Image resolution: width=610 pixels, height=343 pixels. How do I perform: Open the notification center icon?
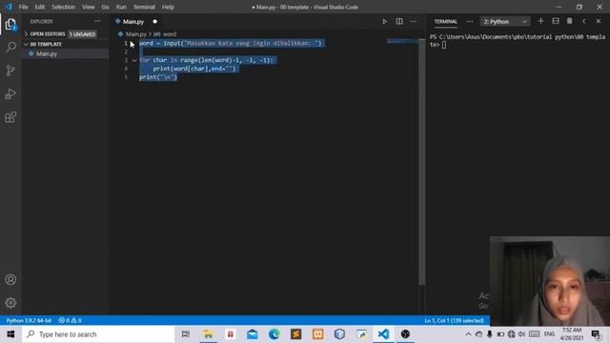tap(595, 334)
